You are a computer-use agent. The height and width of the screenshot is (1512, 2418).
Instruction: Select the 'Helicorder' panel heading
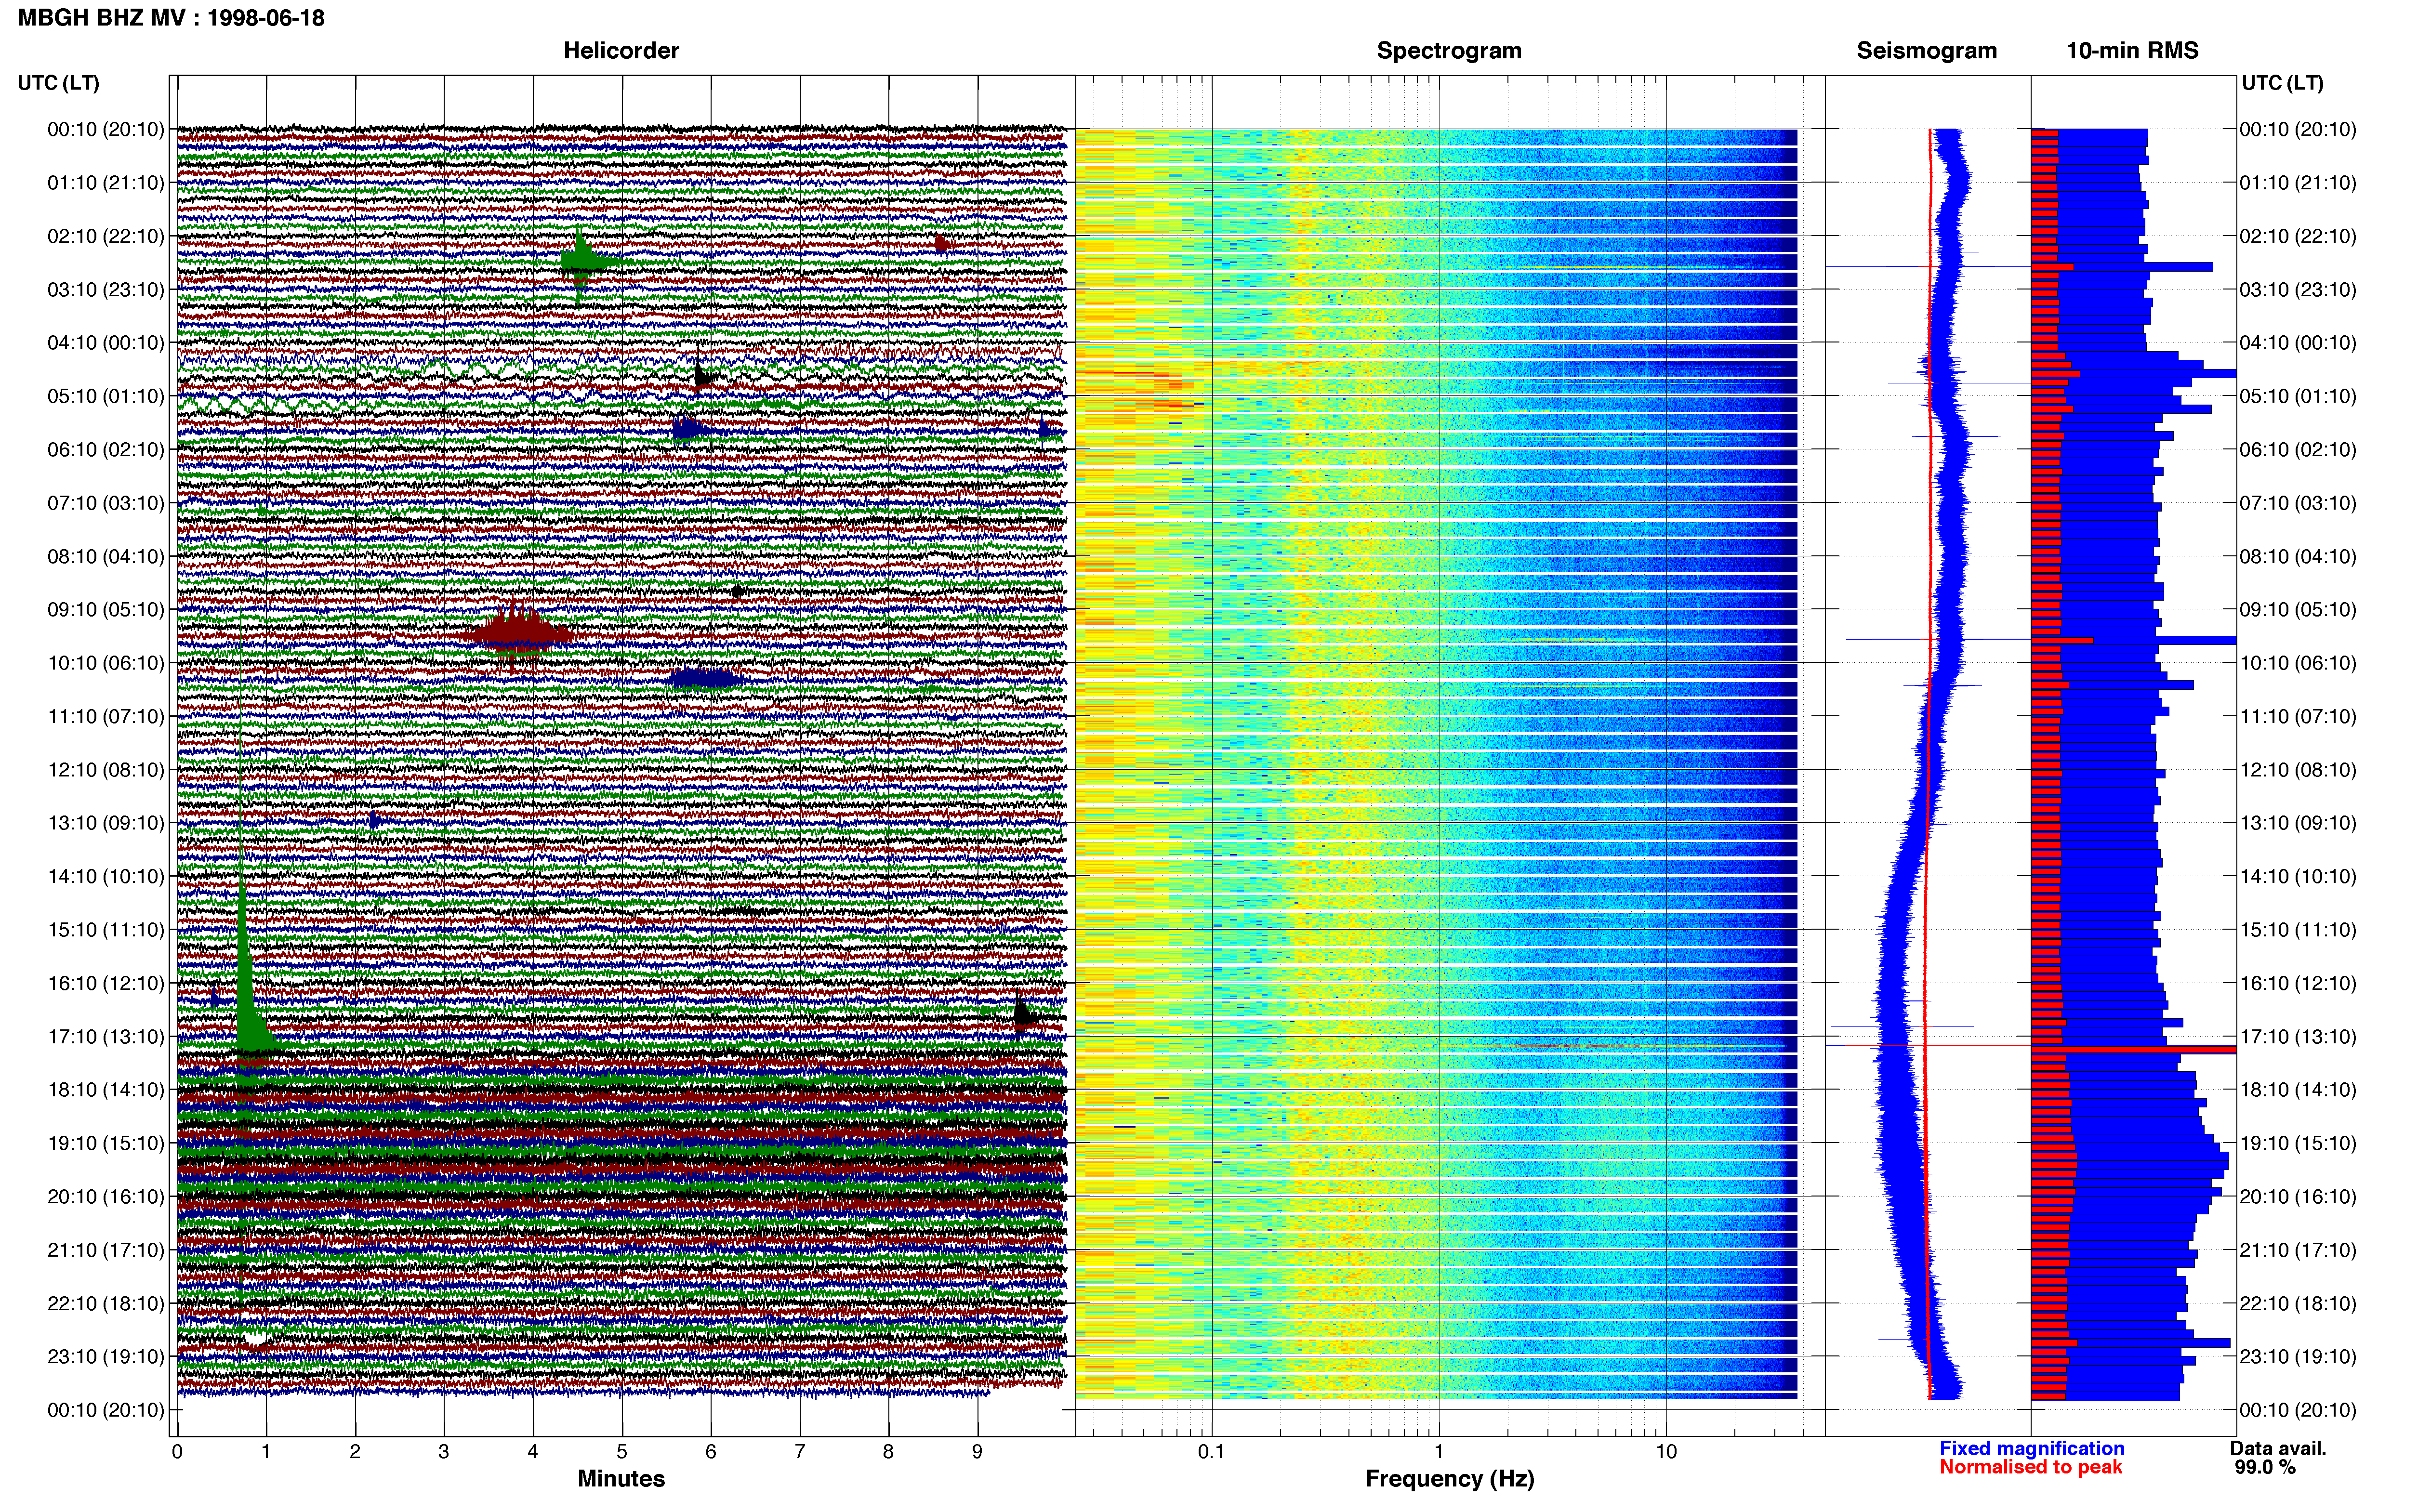pos(621,51)
